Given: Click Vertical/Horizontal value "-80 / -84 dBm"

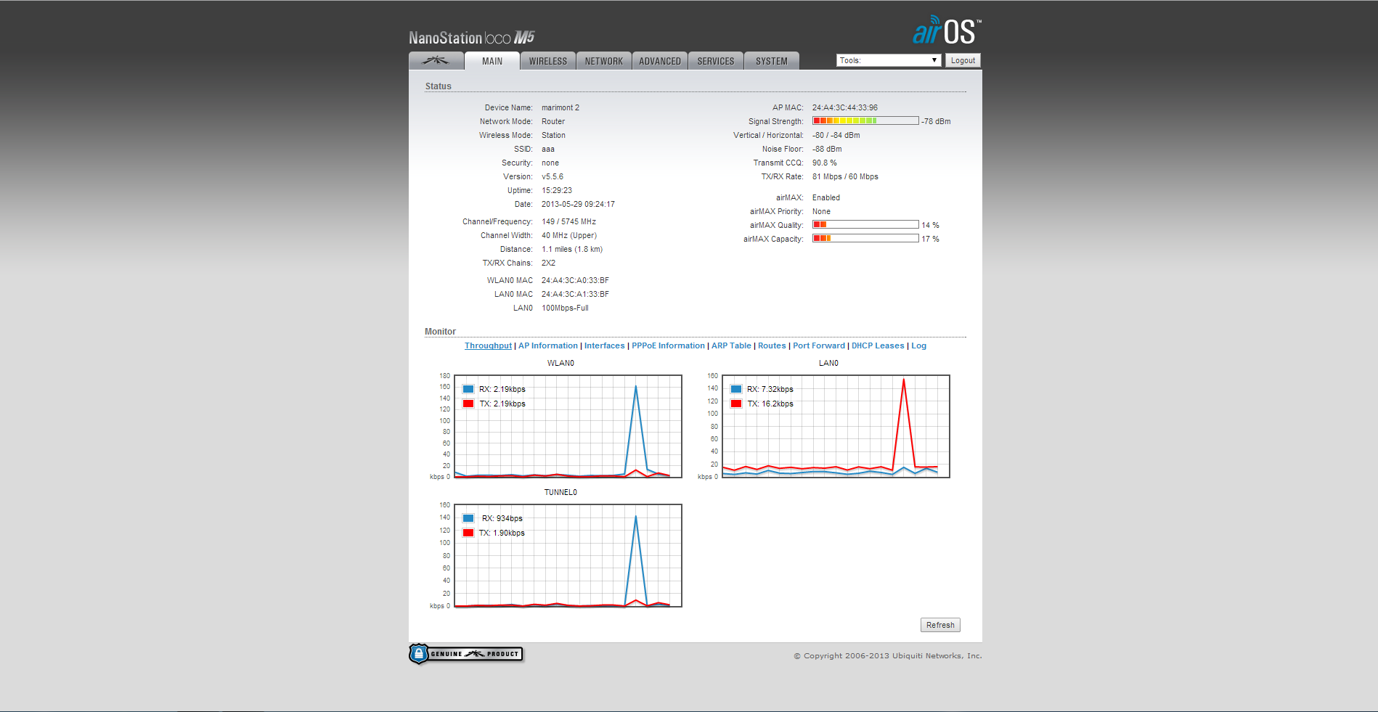Looking at the screenshot, I should [836, 135].
